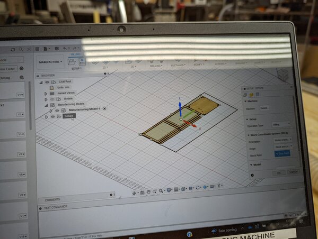
Task: Click the Save icon in top toolbar
Action: 57,48
